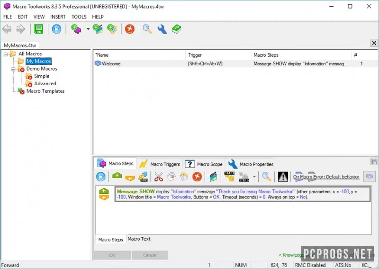Switch to the Macro Text bottom tab
The width and height of the screenshot is (379, 269).
pos(139,239)
